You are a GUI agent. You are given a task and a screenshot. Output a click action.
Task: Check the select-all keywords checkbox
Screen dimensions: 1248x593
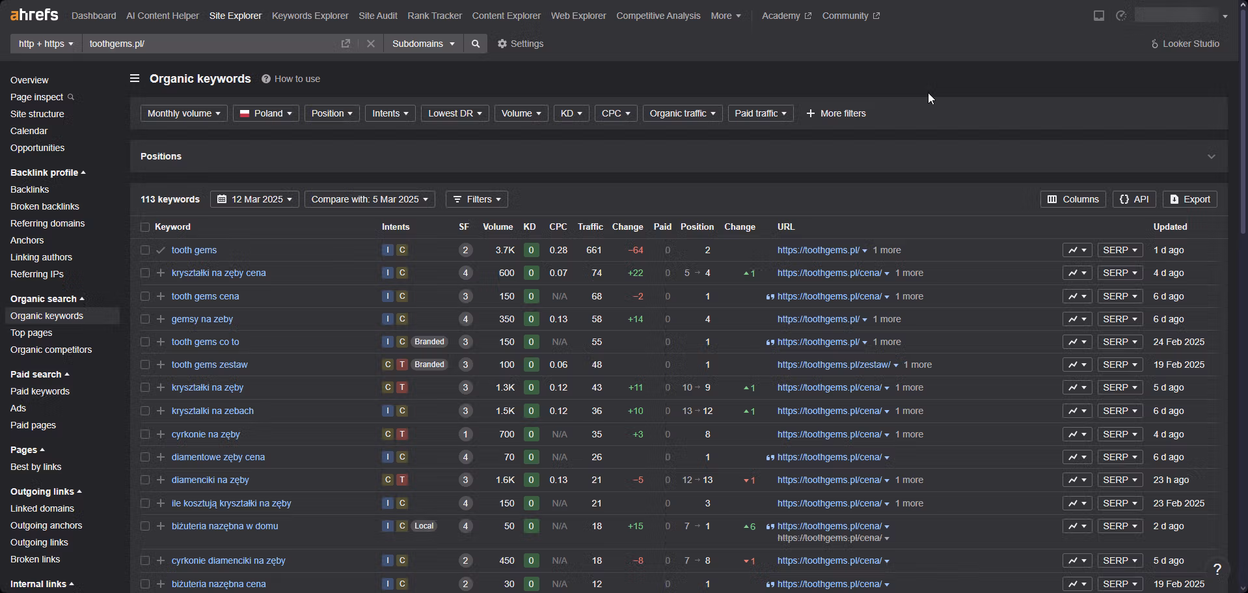(145, 227)
